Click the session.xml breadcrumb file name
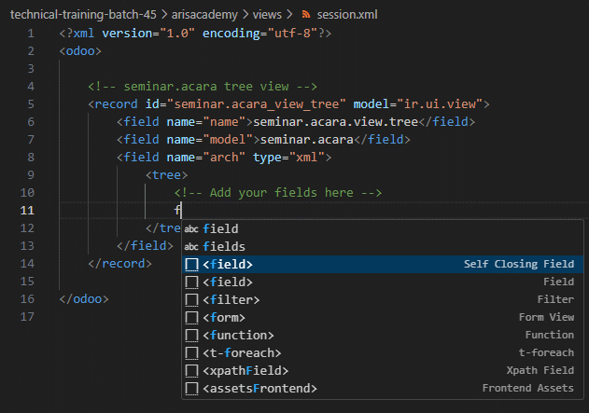 click(x=347, y=15)
